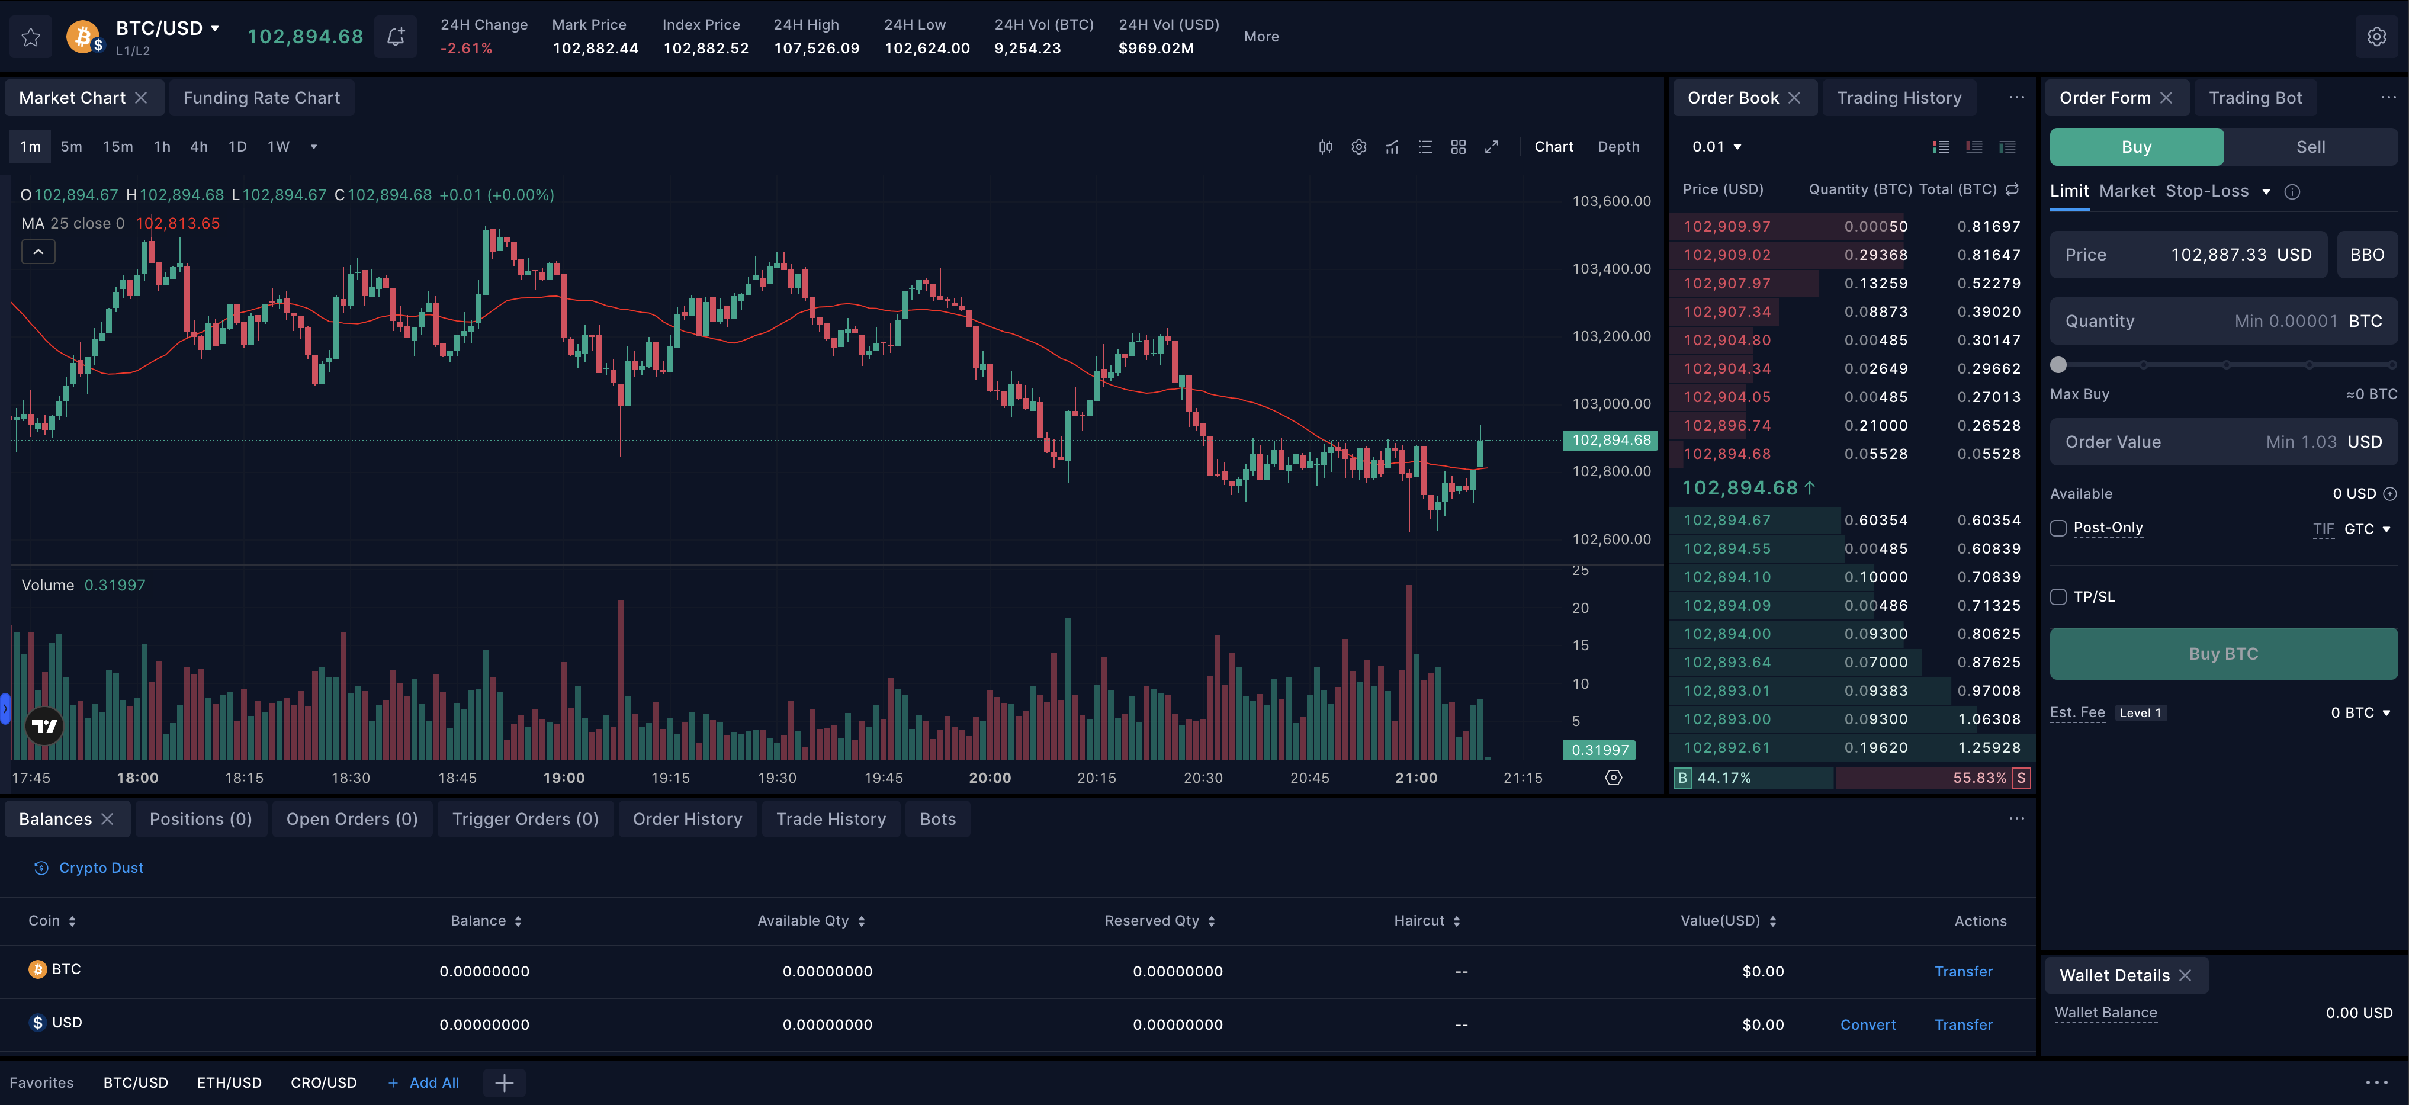This screenshot has height=1105, width=2409.
Task: Open the chart settings gear icon
Action: [x=1359, y=147]
